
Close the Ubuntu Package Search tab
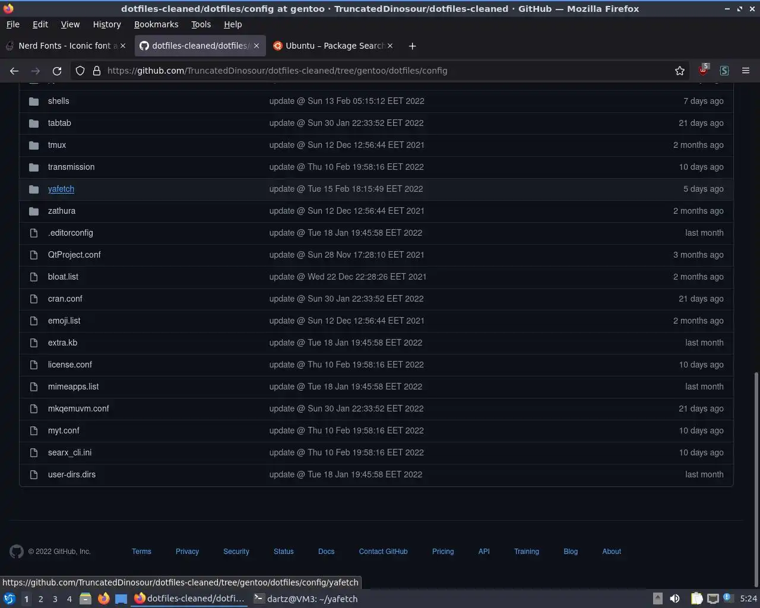pos(390,46)
